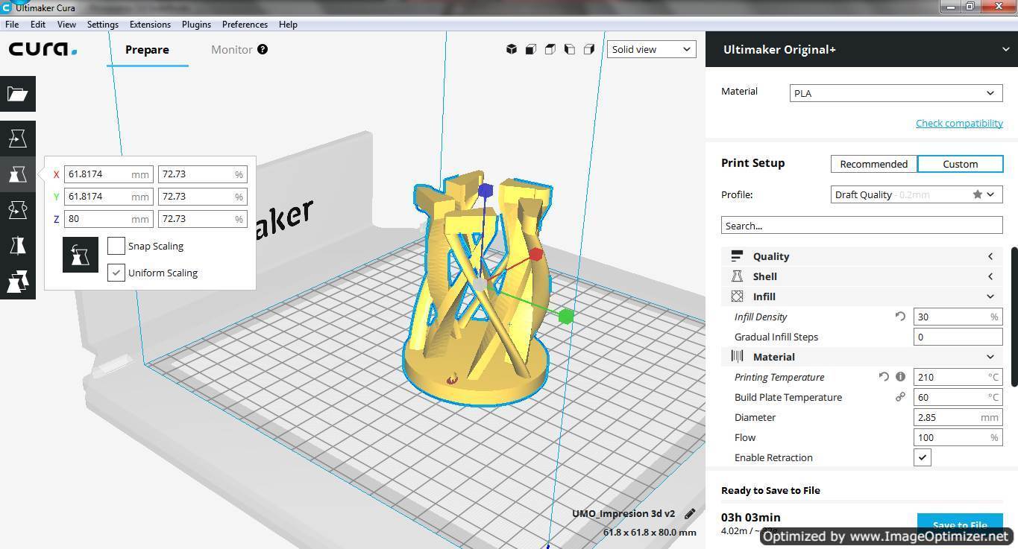
Task: Click the settings panel vertical scrollbar
Action: pos(1014,317)
